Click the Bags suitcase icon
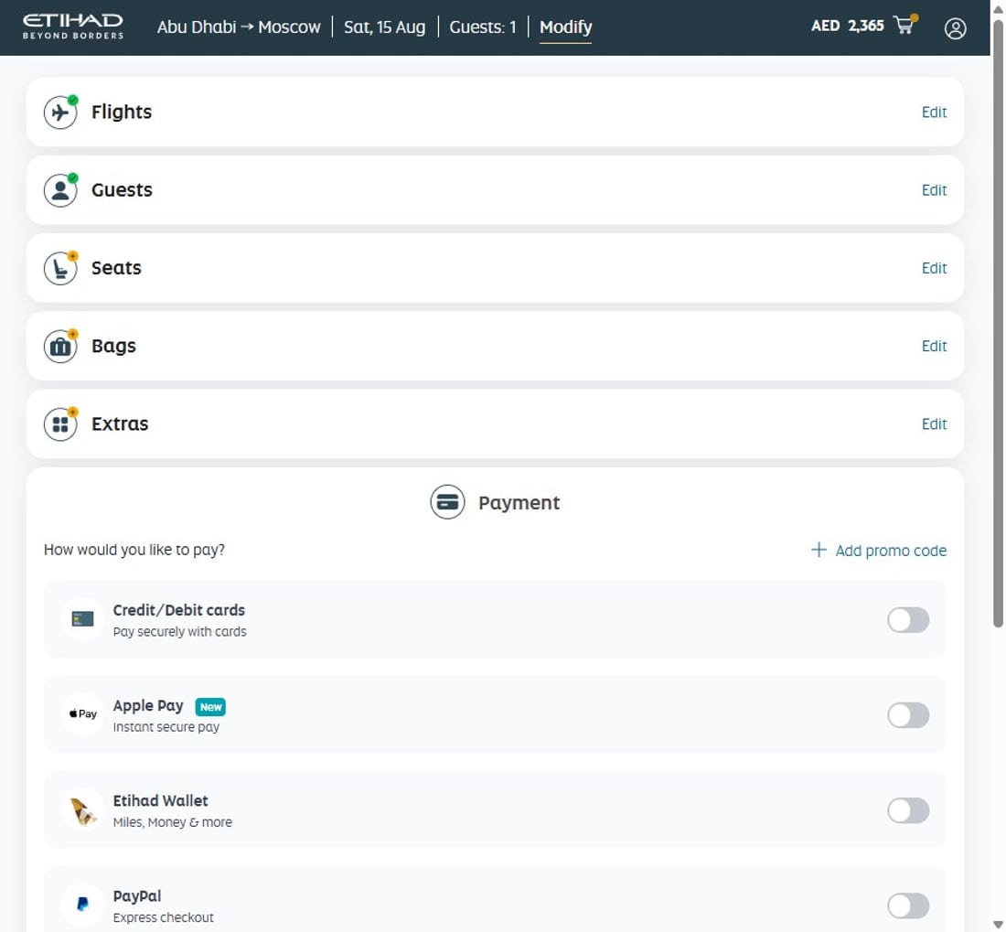The width and height of the screenshot is (1006, 932). point(60,347)
